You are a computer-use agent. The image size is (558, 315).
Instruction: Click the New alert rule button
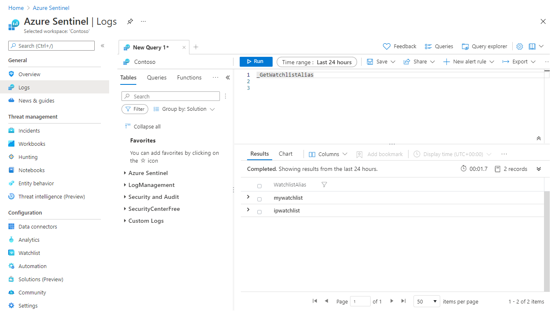coord(469,61)
